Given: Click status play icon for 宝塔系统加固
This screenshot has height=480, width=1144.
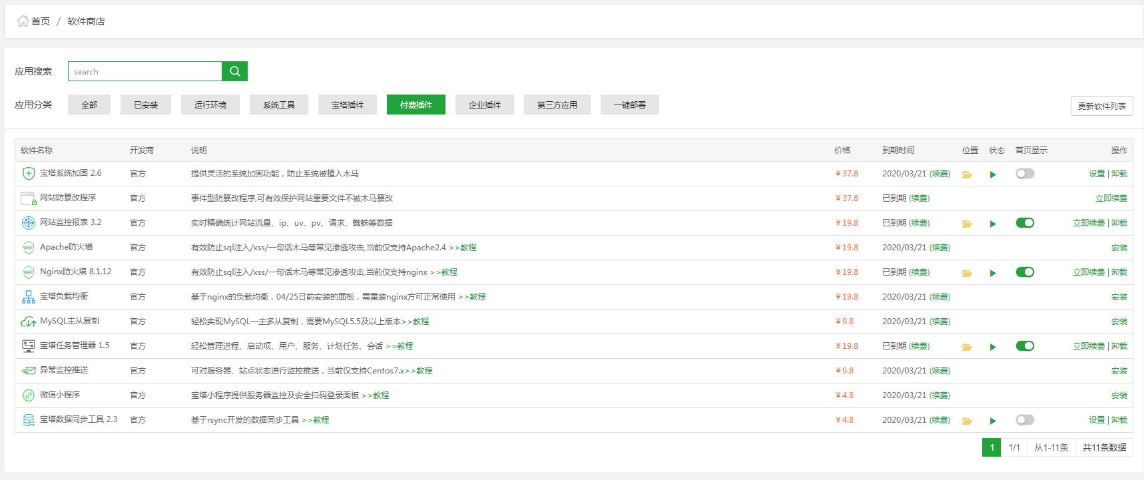Looking at the screenshot, I should (x=993, y=174).
